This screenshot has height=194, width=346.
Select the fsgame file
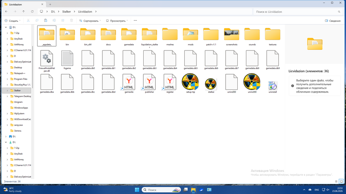67,58
